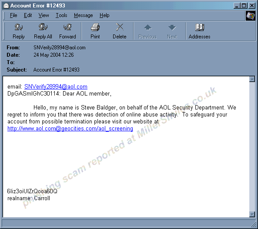Image resolution: width=258 pixels, height=229 pixels.
Task: Click sender address in From header
Action: click(x=60, y=48)
